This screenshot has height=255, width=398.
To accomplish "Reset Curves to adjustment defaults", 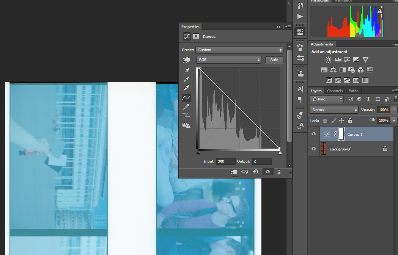I will 256,172.
